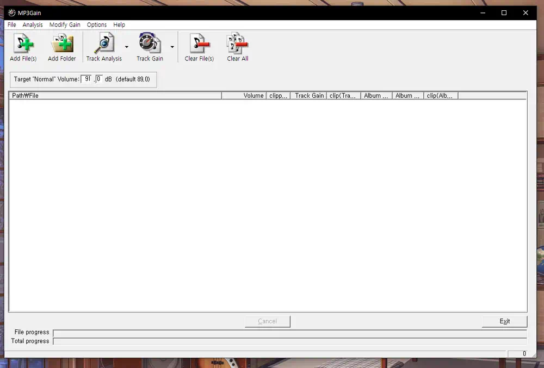
Task: Sort by Volume column header
Action: [244, 96]
